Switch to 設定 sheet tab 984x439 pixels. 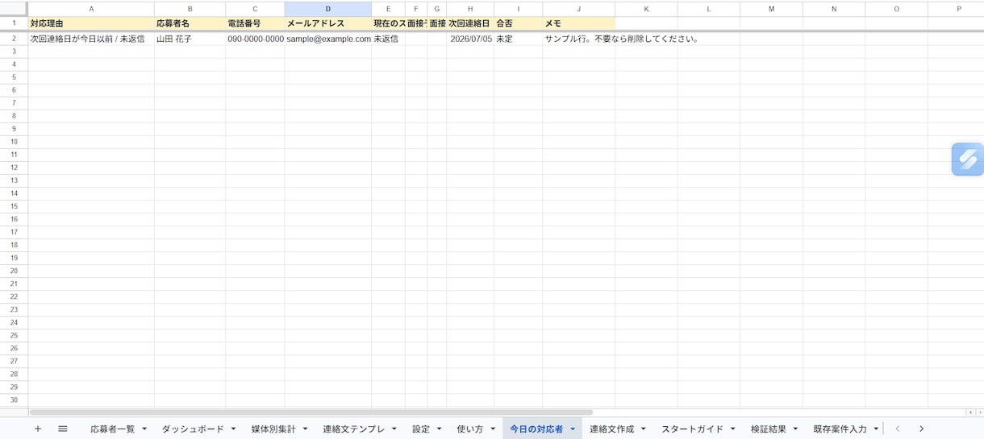pos(421,429)
